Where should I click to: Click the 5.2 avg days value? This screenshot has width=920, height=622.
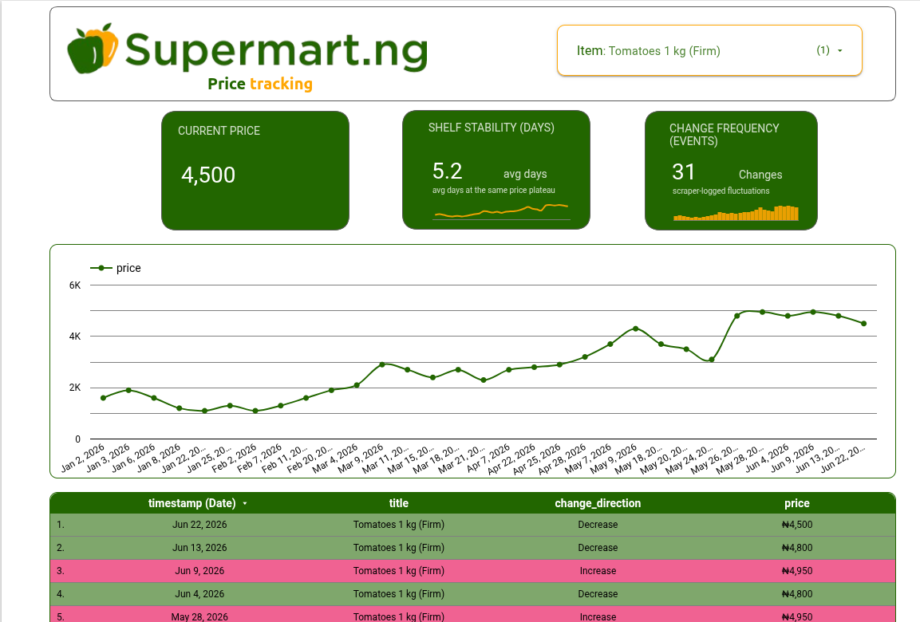447,171
